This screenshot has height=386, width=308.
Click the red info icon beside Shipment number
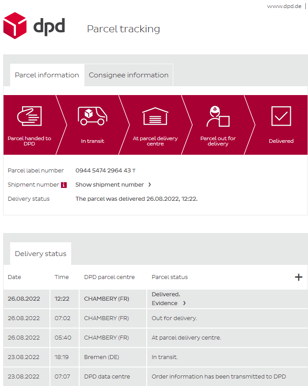click(x=64, y=185)
